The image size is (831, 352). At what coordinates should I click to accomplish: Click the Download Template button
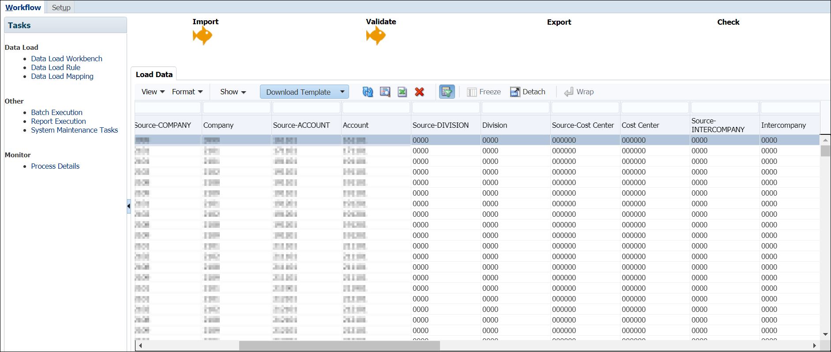(x=298, y=92)
